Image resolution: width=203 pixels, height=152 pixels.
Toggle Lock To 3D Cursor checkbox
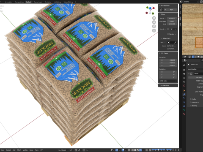[168, 46]
